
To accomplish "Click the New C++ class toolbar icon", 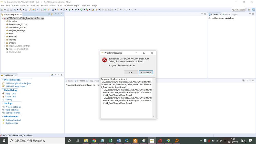I will 69,10.
